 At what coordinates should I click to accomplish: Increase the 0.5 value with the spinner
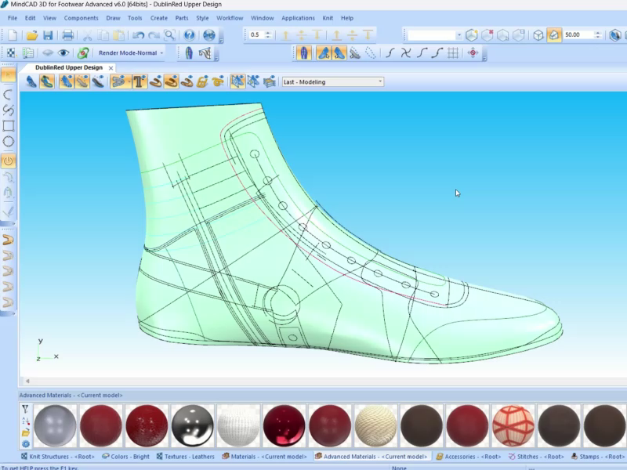pyautogui.click(x=268, y=33)
